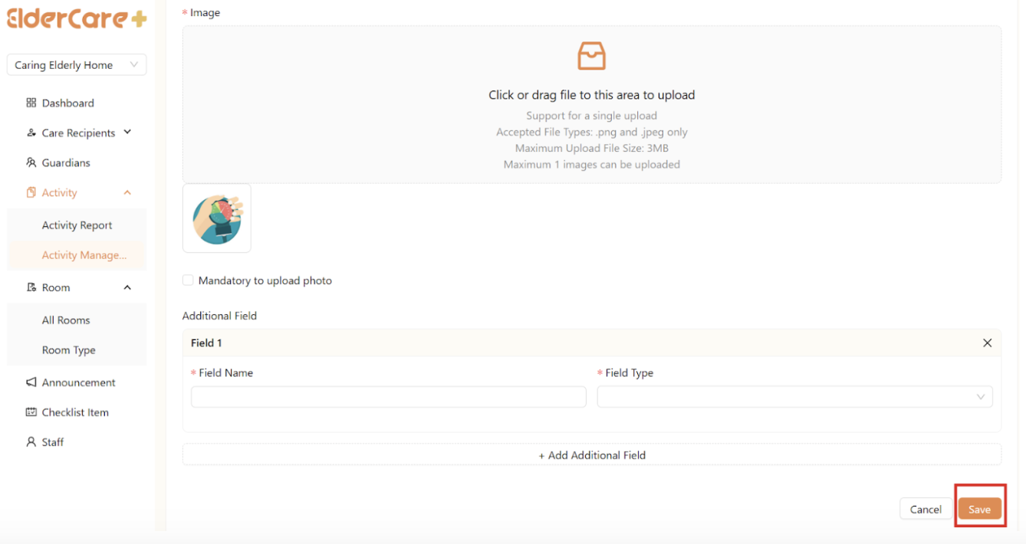This screenshot has width=1026, height=544.
Task: Click the Guardians people icon
Action: point(31,162)
